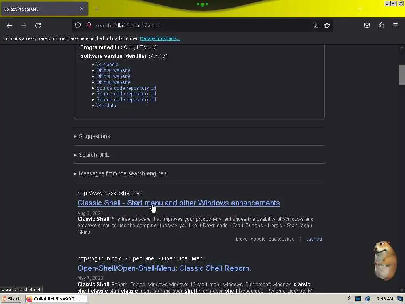Image resolution: width=405 pixels, height=304 pixels.
Task: Click the vertical scrollbar thumb
Action: (x=401, y=75)
